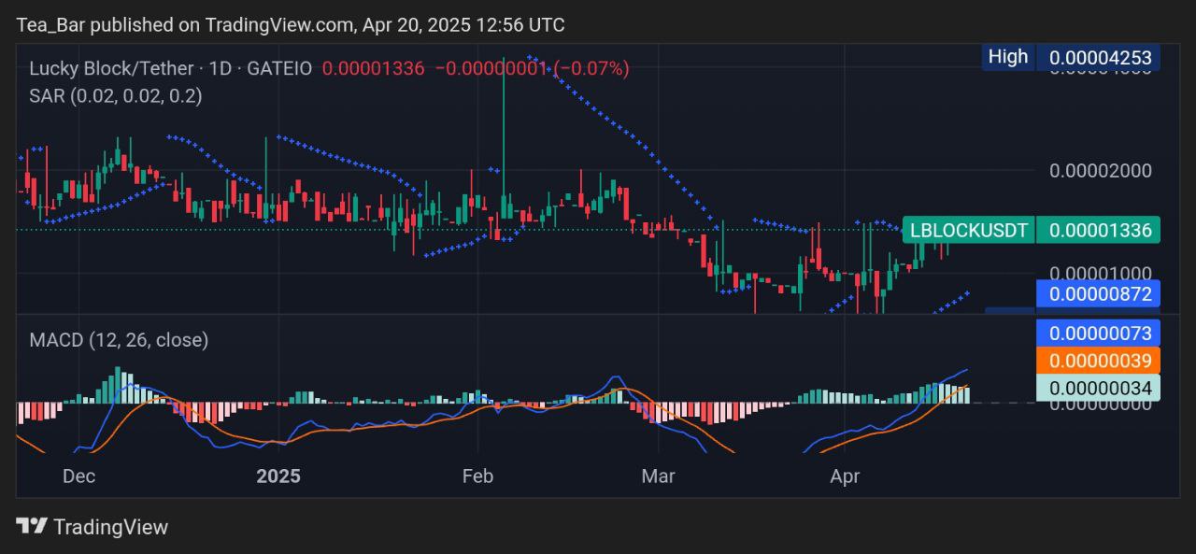1196x554 pixels.
Task: Click the Dec time axis label
Action: tap(78, 476)
